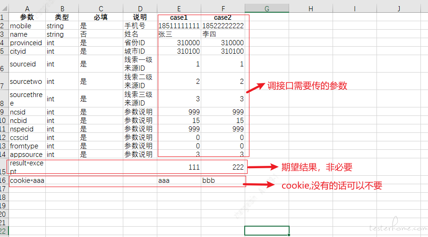This screenshot has height=237, width=428.
Task: Click 'string' type in mobile row
Action: coord(62,25)
